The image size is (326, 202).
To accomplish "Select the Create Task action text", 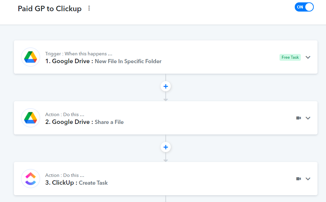I will (93, 183).
